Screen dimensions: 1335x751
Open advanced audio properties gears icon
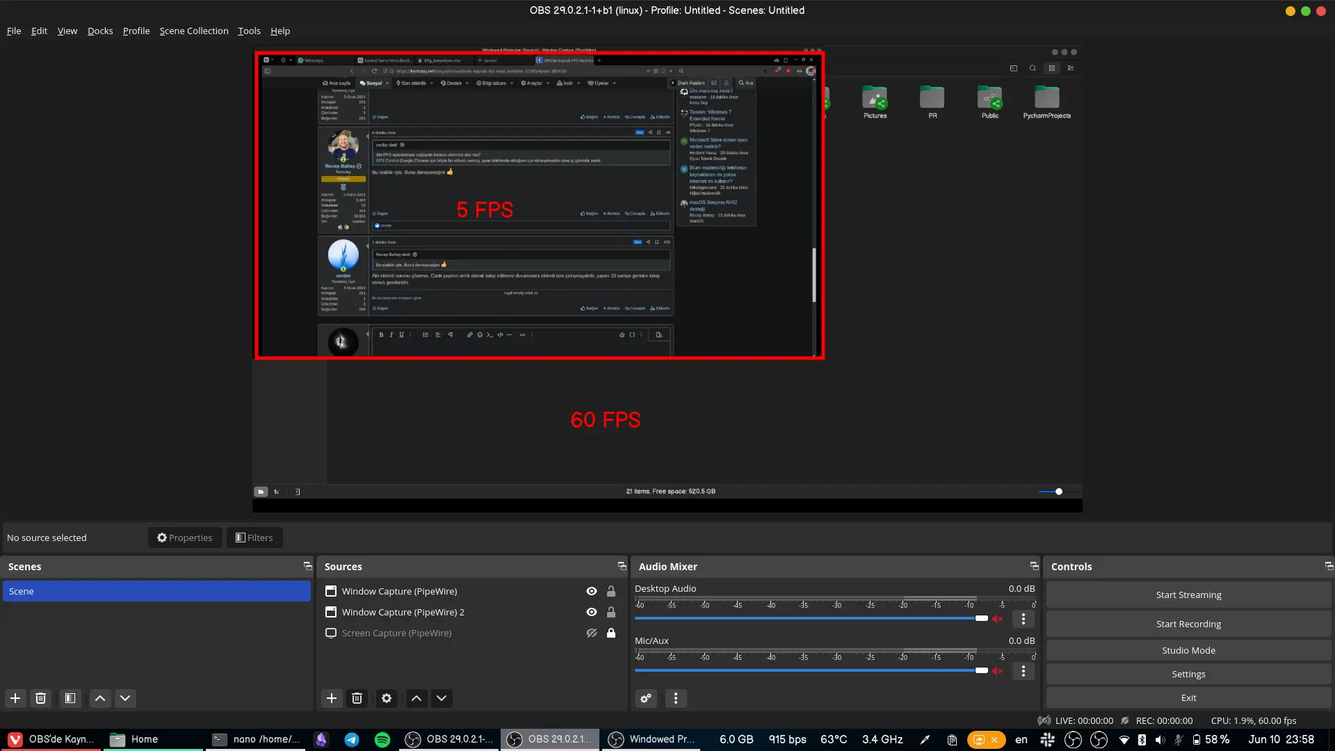point(646,698)
